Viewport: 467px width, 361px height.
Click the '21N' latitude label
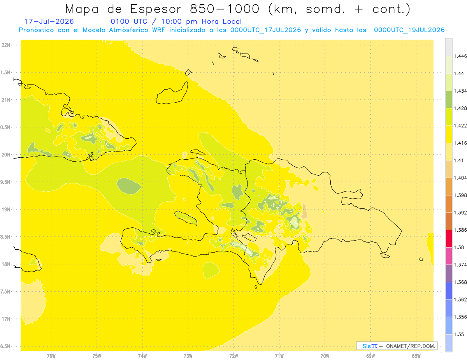pyautogui.click(x=7, y=100)
